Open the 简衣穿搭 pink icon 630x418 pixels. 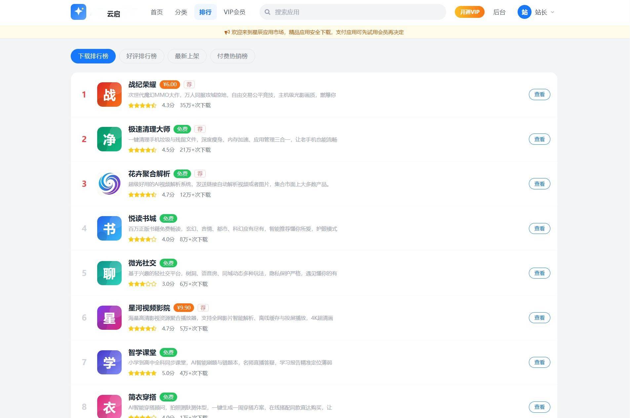pos(109,406)
